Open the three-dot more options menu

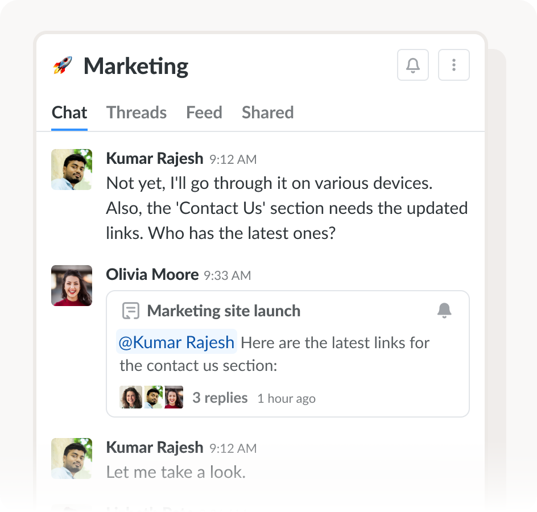454,65
